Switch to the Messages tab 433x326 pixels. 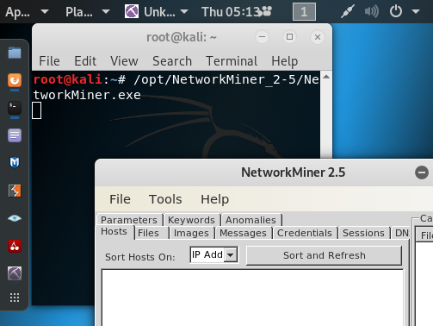(244, 233)
